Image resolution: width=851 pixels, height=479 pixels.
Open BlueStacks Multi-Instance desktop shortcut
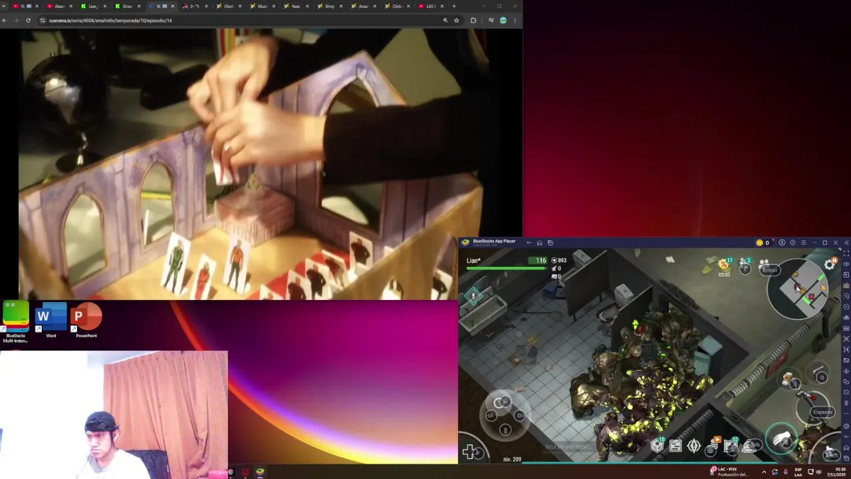16,322
